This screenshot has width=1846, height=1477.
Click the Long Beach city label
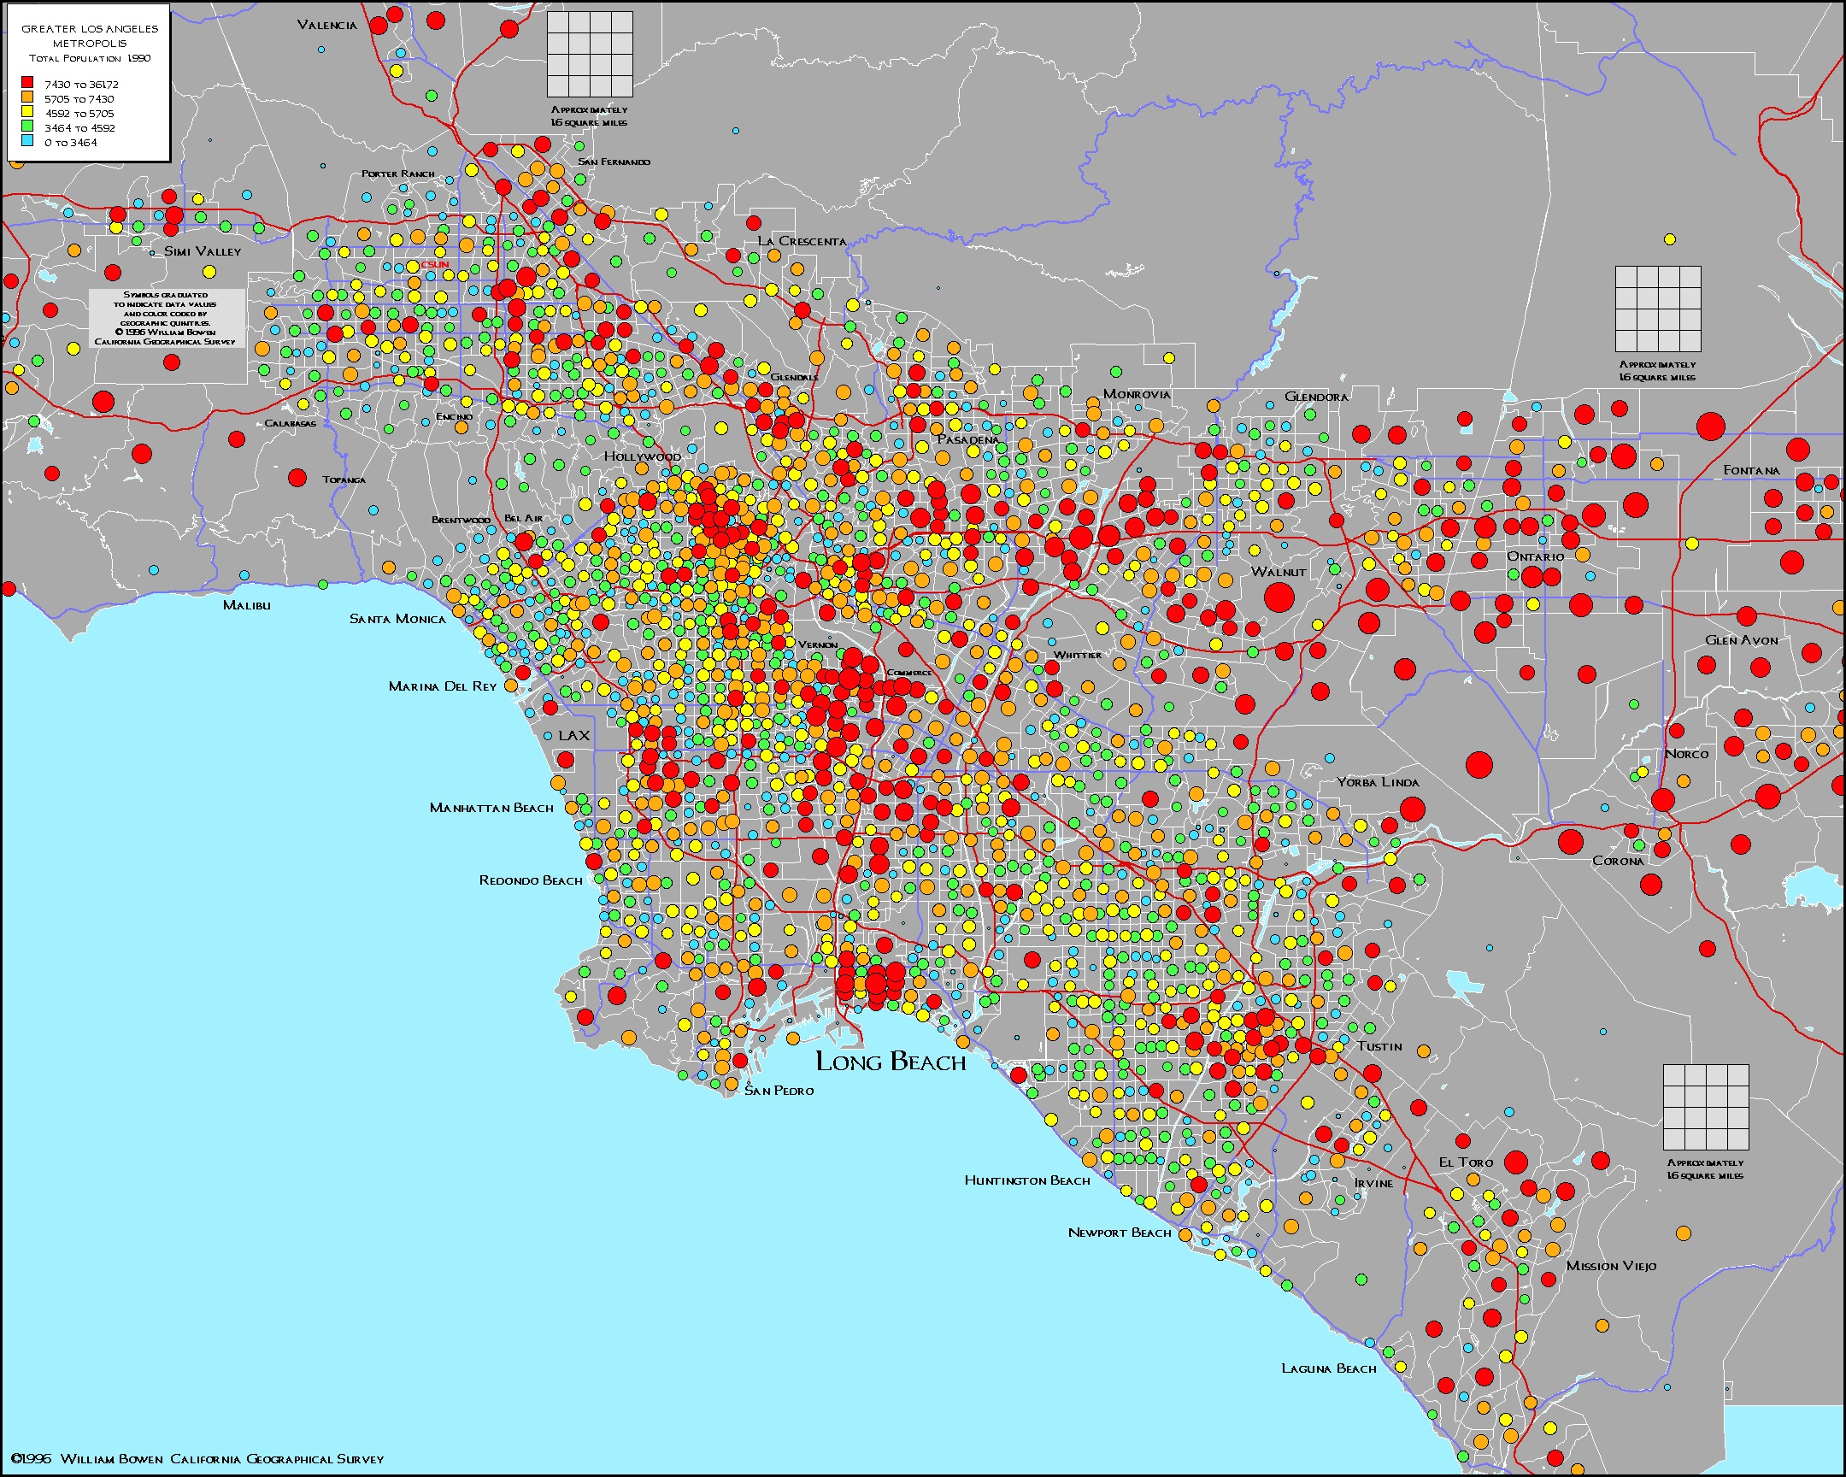pos(891,1062)
